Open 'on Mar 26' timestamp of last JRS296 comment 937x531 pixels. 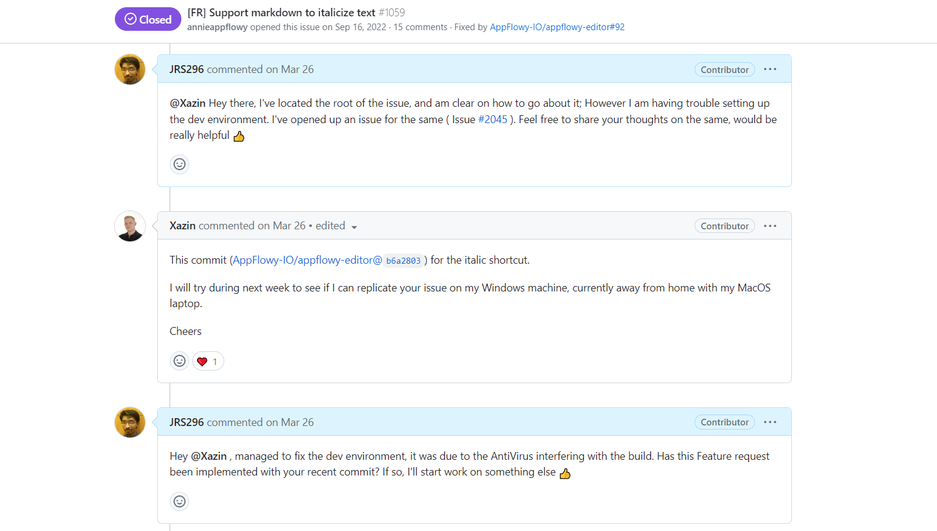pos(290,422)
